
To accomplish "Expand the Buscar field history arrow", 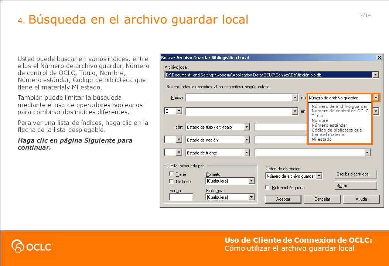I will pyautogui.click(x=295, y=98).
